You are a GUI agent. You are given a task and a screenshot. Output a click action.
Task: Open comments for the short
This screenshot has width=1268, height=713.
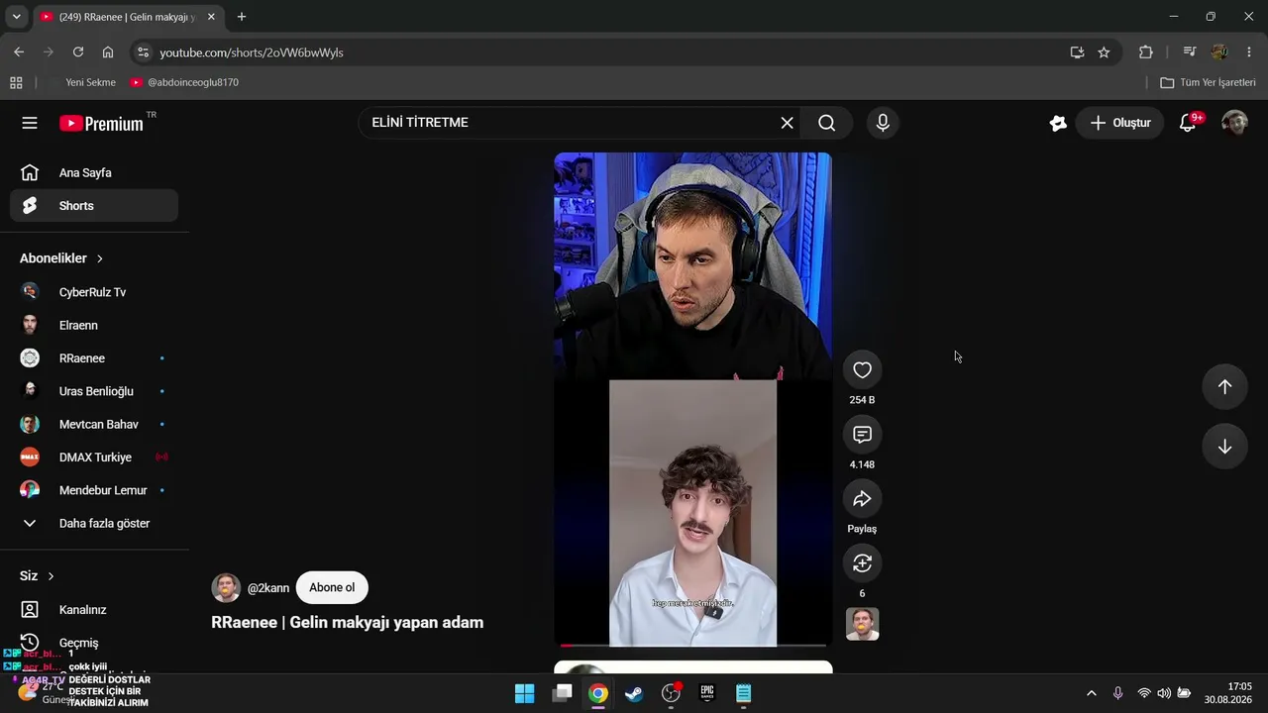click(862, 435)
